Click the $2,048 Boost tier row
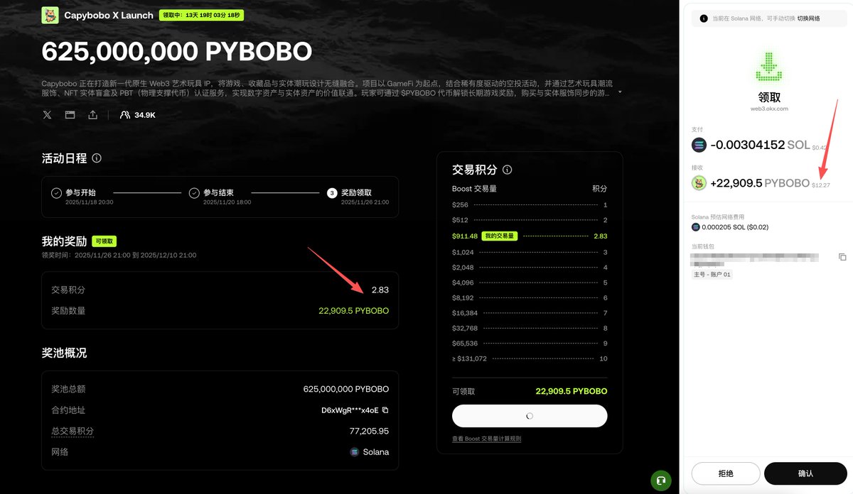This screenshot has width=853, height=494. pos(530,268)
